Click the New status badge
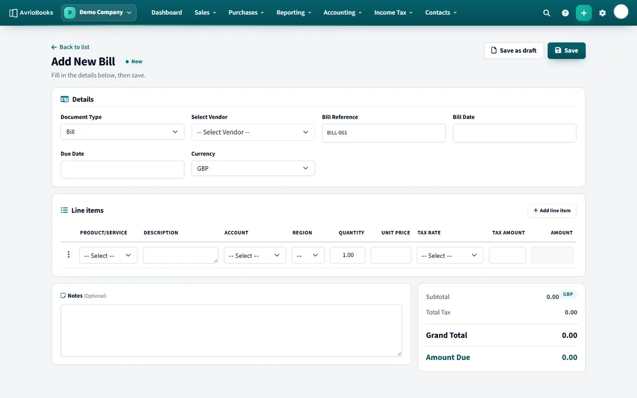The width and height of the screenshot is (637, 398). (x=134, y=62)
